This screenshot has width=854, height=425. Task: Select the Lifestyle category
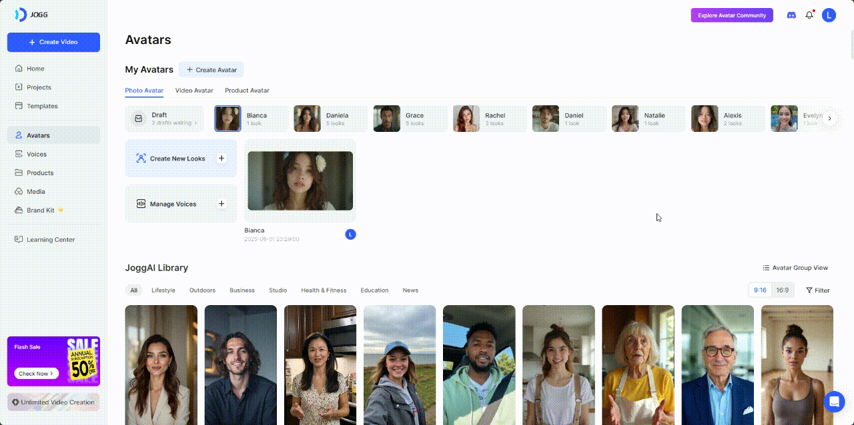(x=163, y=290)
